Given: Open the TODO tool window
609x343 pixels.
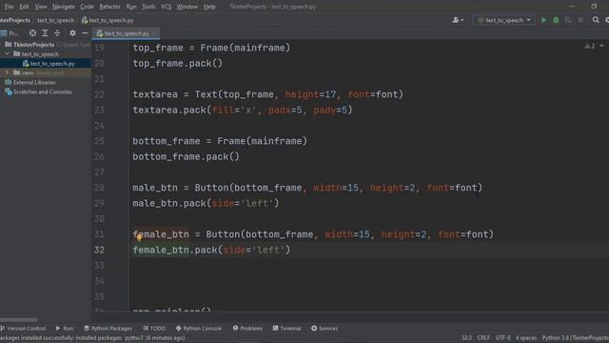Looking at the screenshot, I should click(x=154, y=329).
